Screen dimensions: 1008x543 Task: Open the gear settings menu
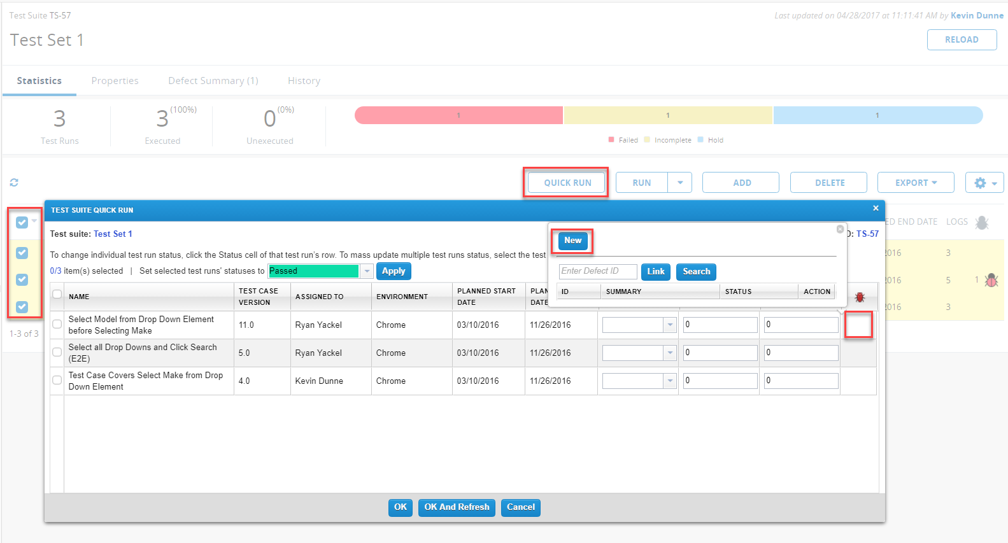click(x=984, y=183)
